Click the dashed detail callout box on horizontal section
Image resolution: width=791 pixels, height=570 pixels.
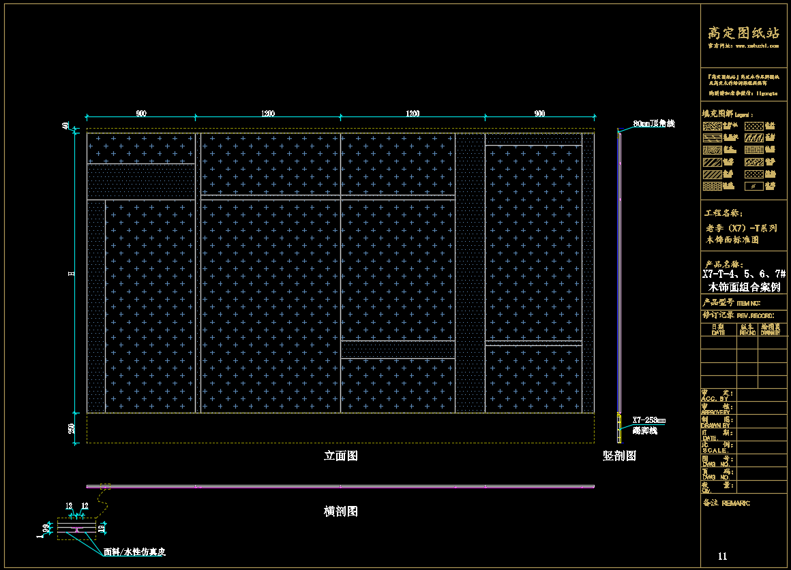point(105,486)
